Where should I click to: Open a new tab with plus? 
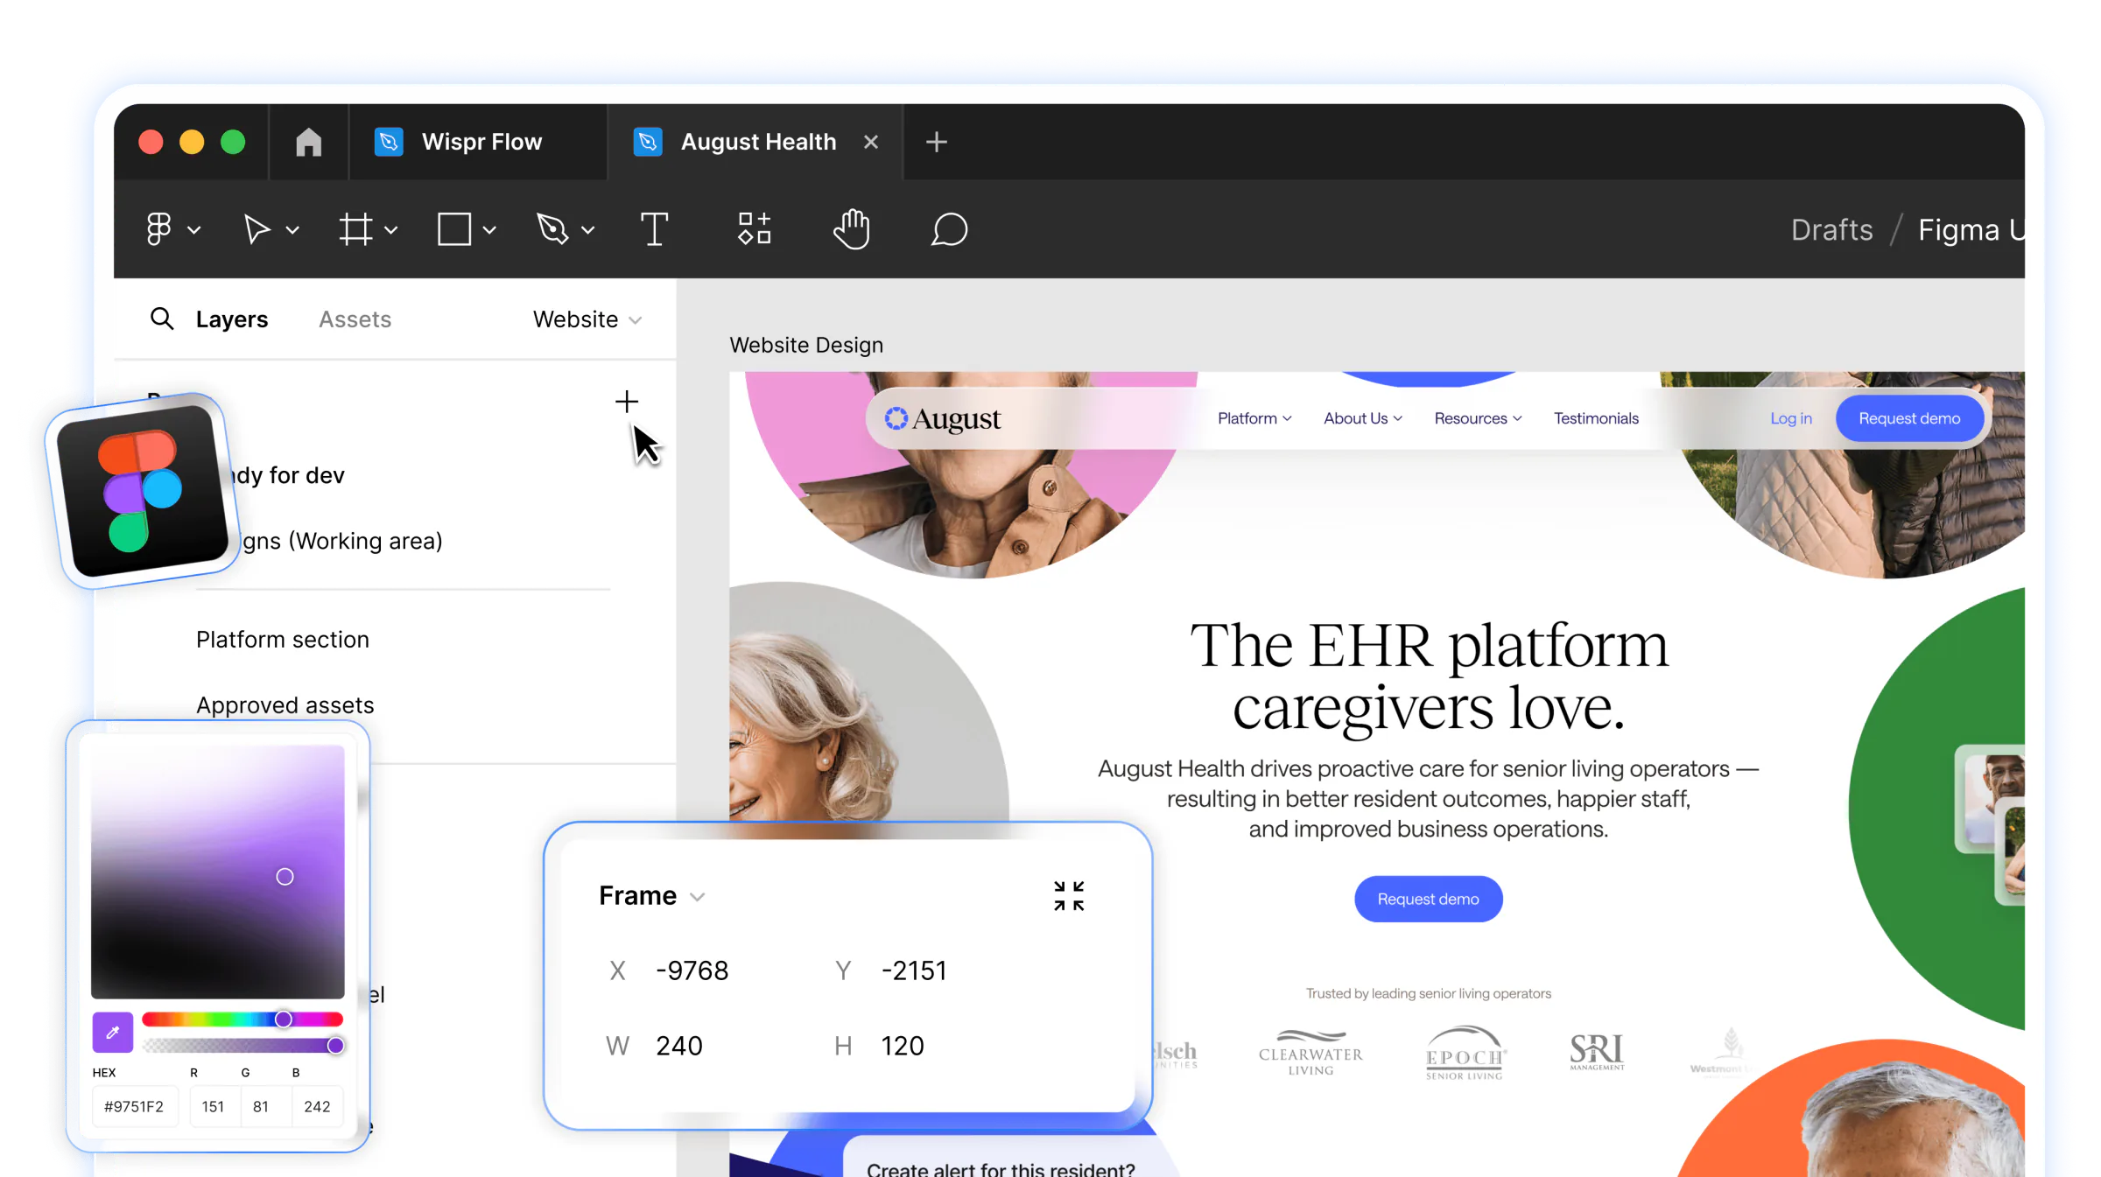tap(937, 142)
